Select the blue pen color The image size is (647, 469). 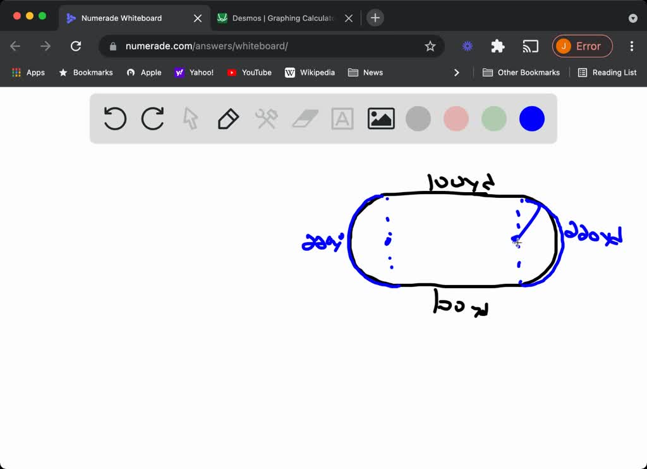point(532,119)
